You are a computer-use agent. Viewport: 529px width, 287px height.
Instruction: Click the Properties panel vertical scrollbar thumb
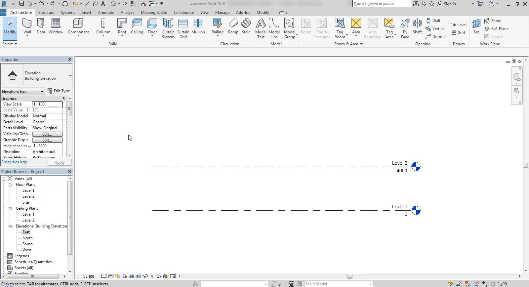(69, 108)
